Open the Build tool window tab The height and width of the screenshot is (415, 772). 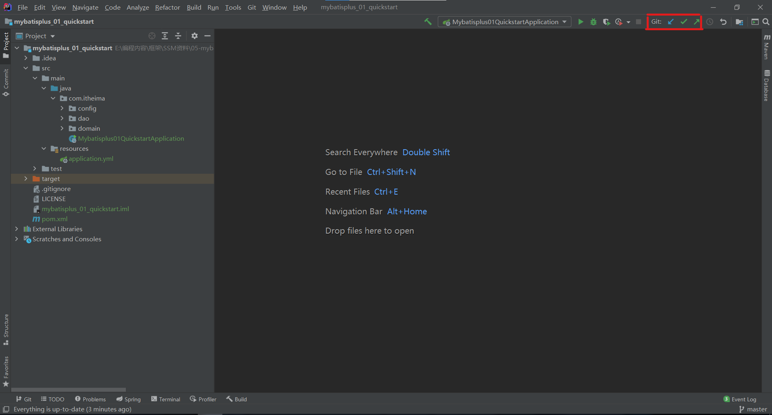(x=236, y=399)
